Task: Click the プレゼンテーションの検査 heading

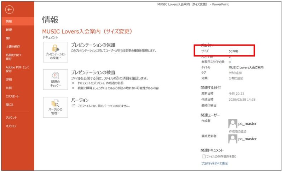Action: (93, 72)
